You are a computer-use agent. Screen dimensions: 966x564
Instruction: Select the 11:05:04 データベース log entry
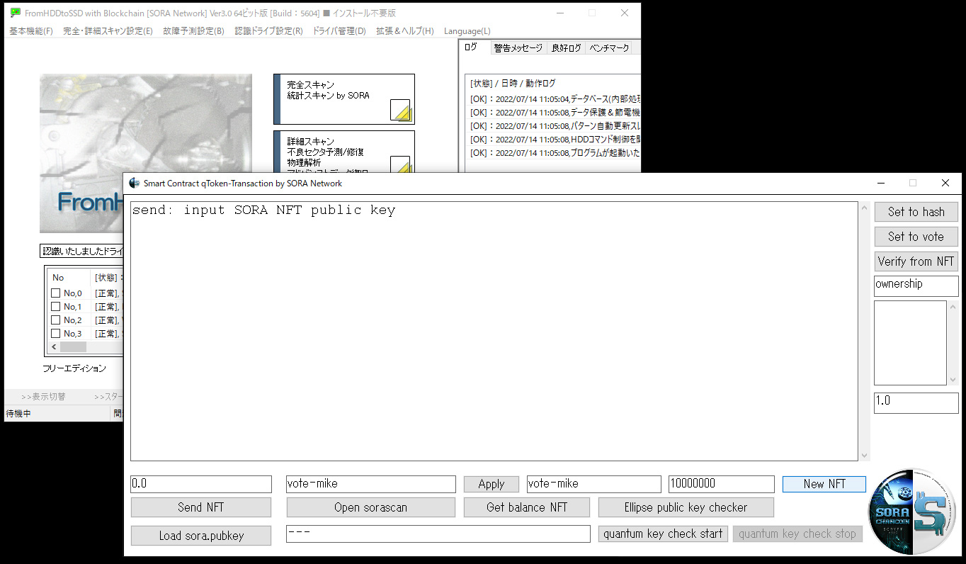point(555,99)
